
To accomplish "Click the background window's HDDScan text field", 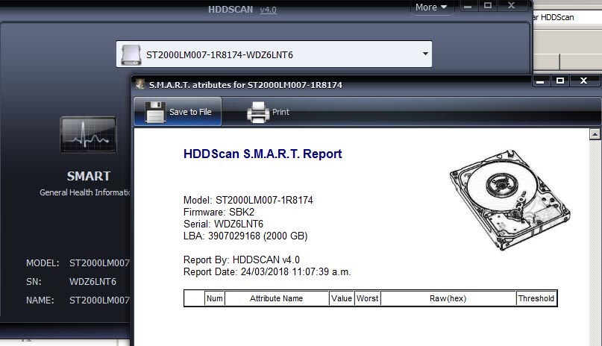I will [568, 17].
